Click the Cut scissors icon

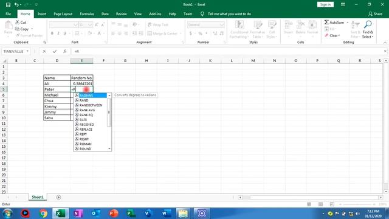click(18, 22)
